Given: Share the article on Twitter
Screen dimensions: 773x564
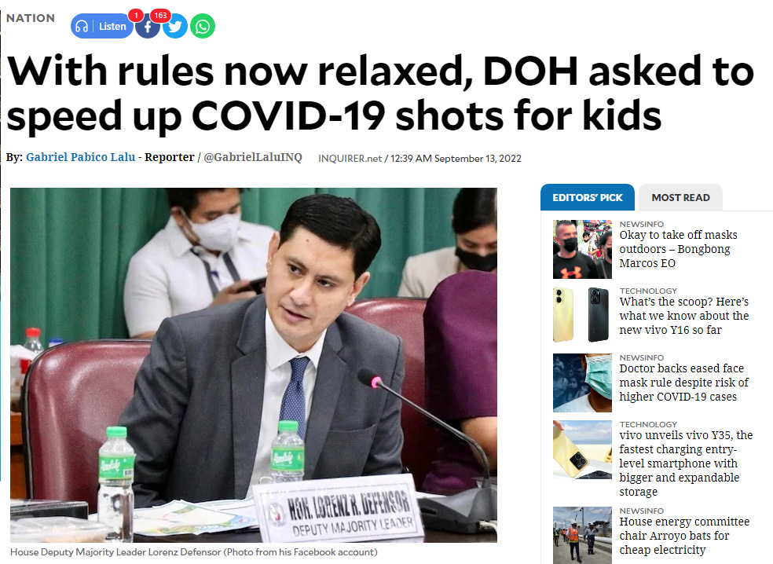Looking at the screenshot, I should tap(175, 27).
